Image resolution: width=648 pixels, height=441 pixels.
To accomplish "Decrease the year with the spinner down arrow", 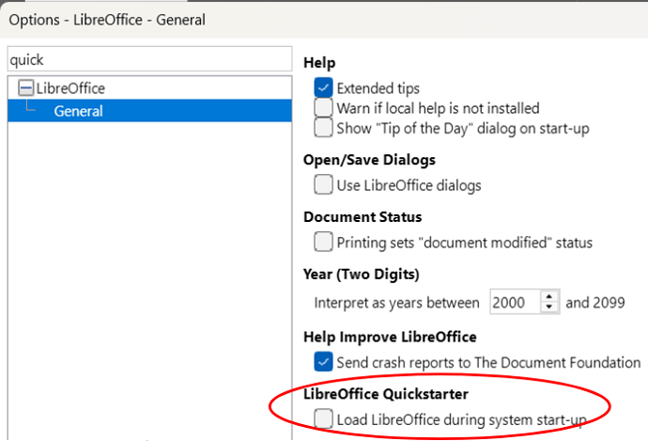I will pos(549,308).
